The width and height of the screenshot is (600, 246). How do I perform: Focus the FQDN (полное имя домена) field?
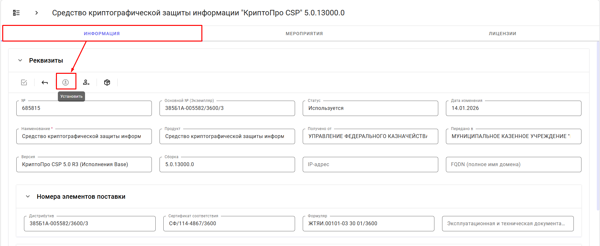(x=513, y=165)
